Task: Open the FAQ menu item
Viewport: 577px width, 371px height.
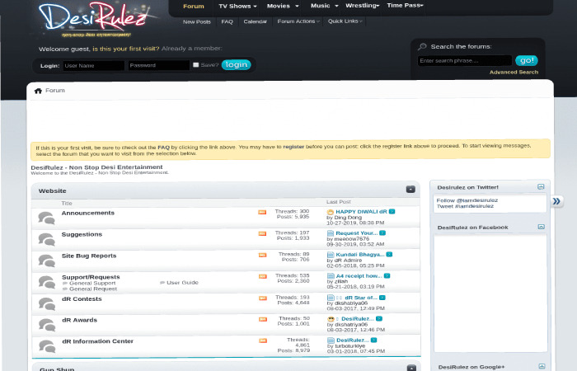Action: click(227, 21)
